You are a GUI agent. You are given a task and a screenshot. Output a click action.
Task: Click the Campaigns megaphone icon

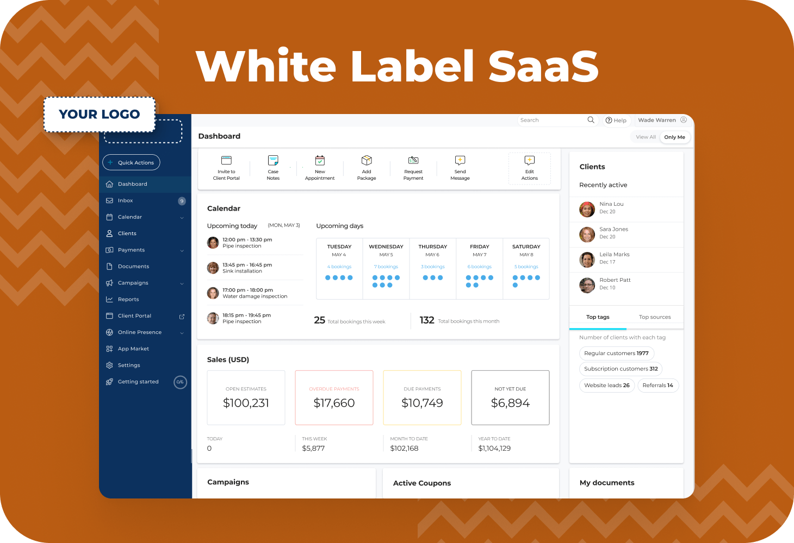109,283
